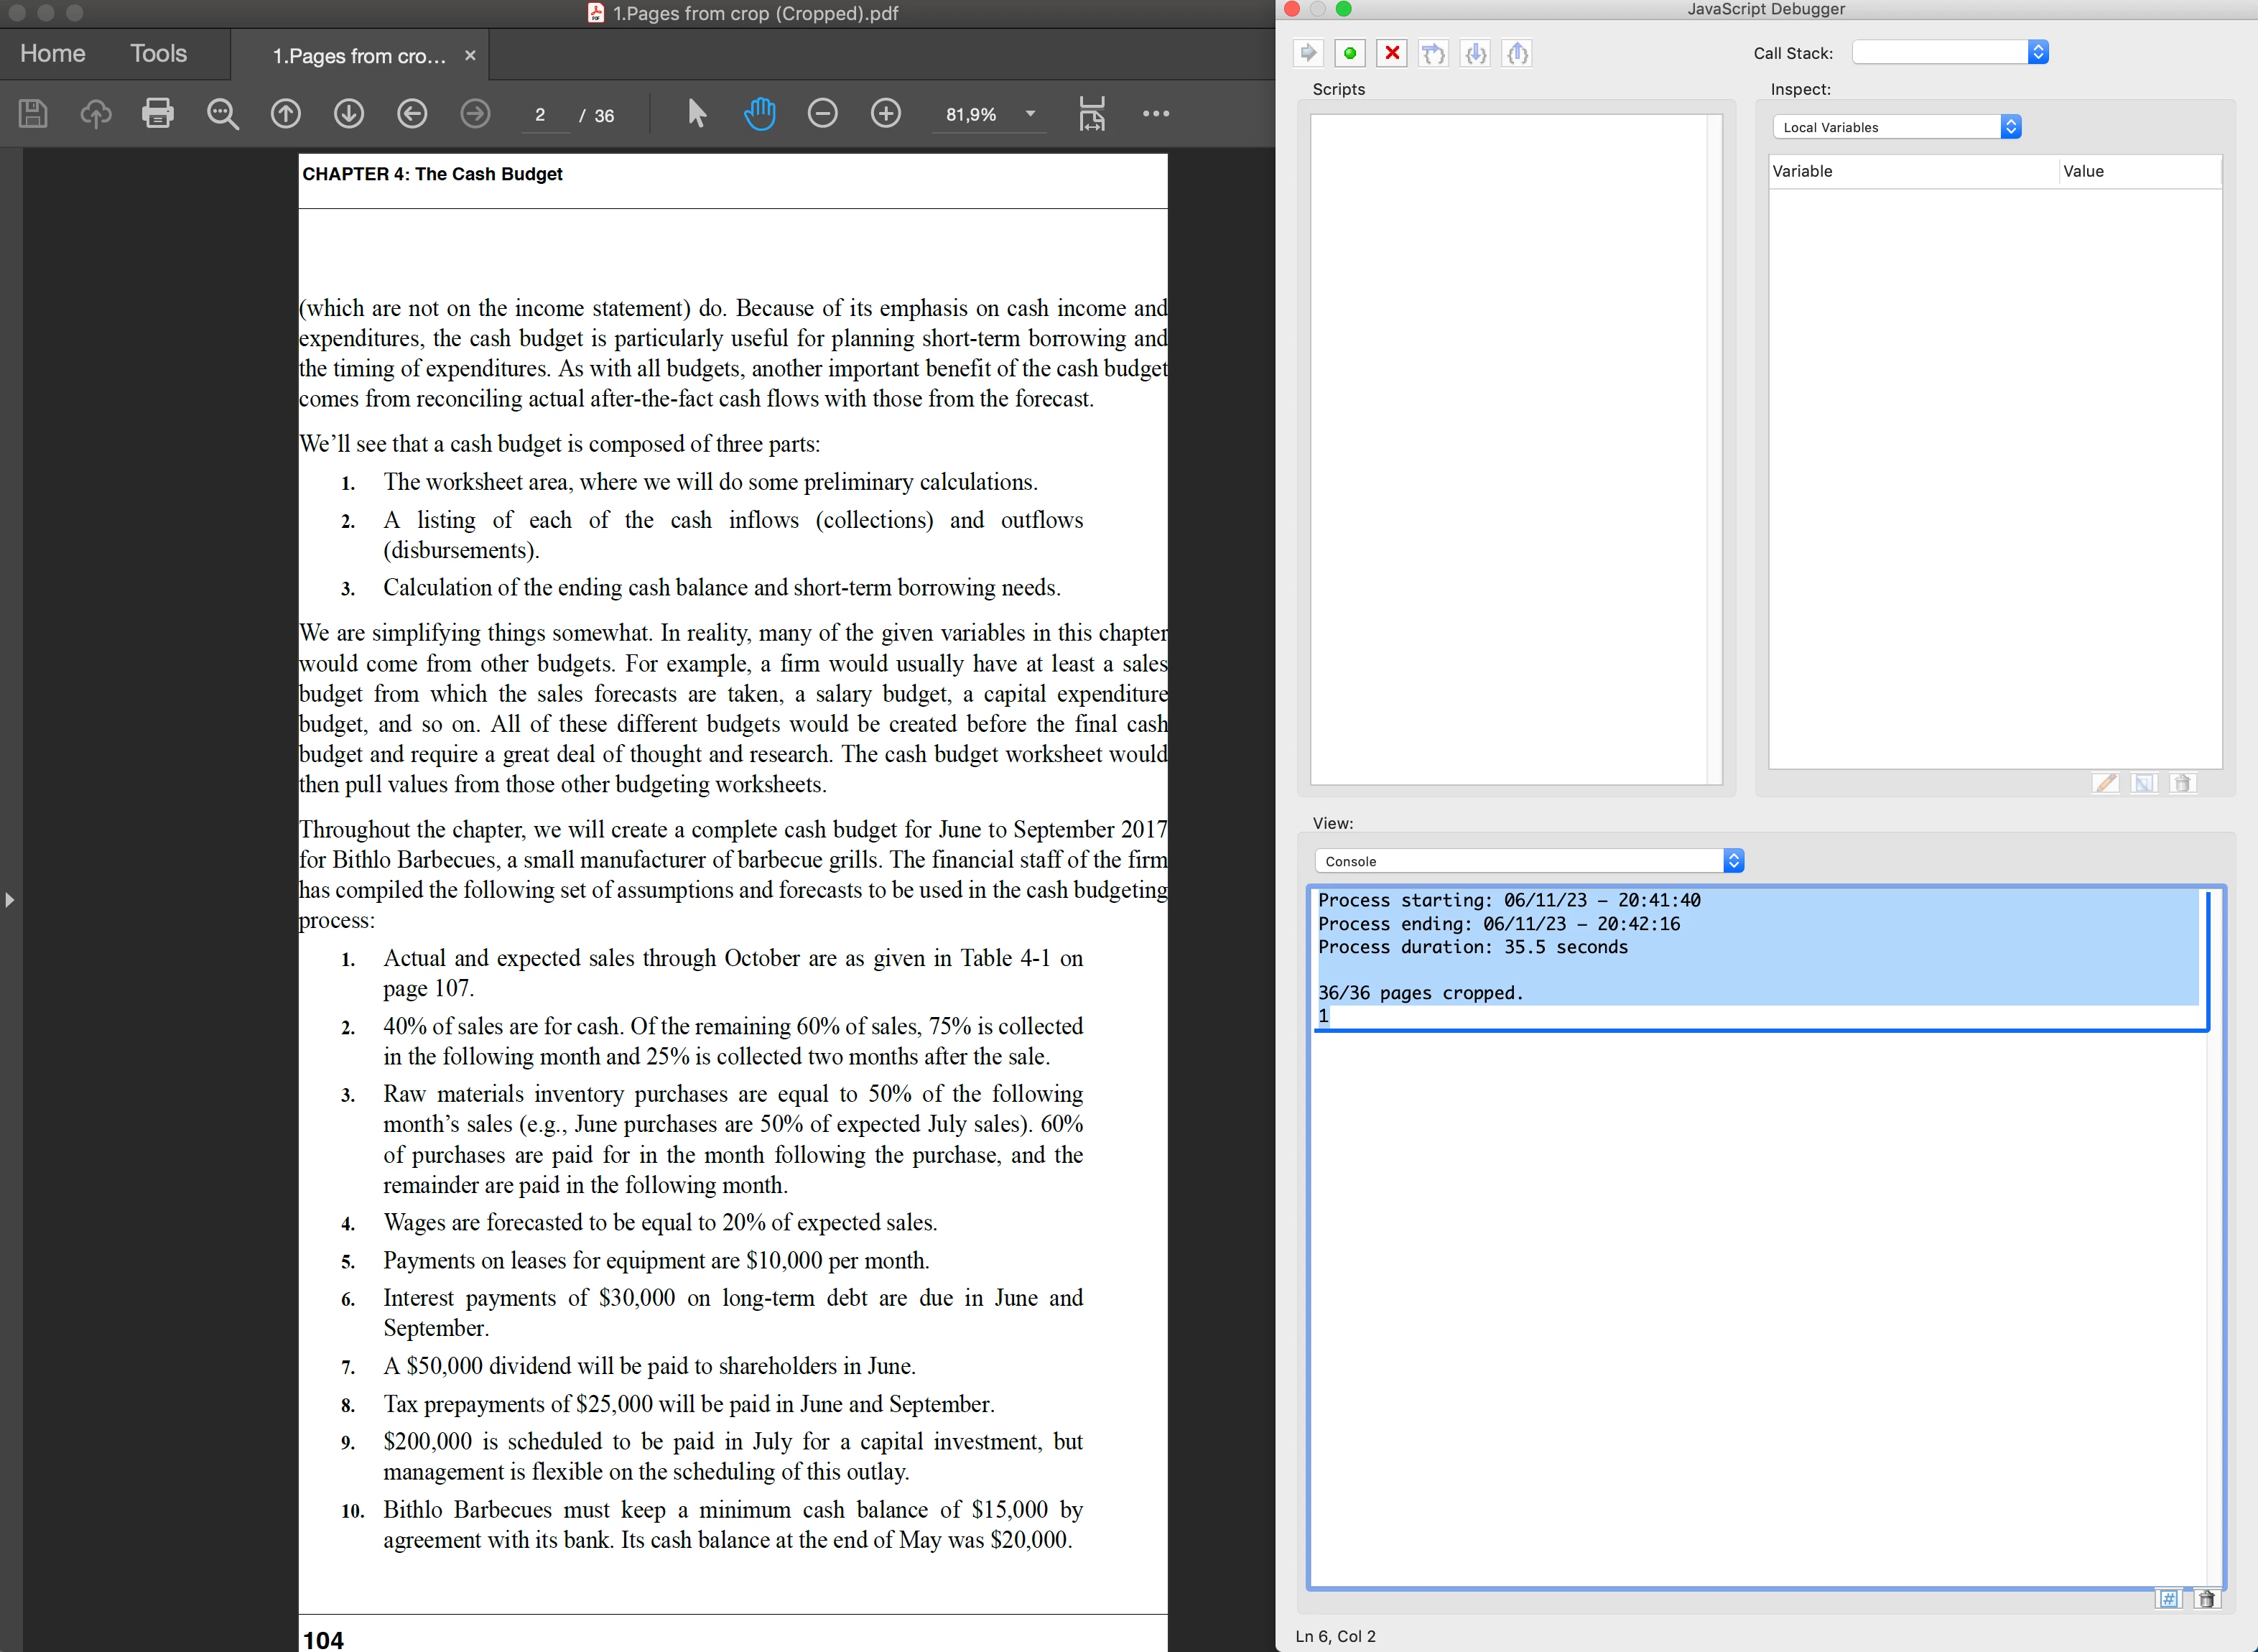Click the zoom out minus icon

823,113
